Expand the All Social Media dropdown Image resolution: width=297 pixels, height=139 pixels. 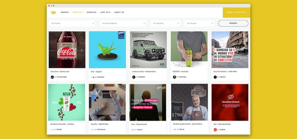coord(123,24)
